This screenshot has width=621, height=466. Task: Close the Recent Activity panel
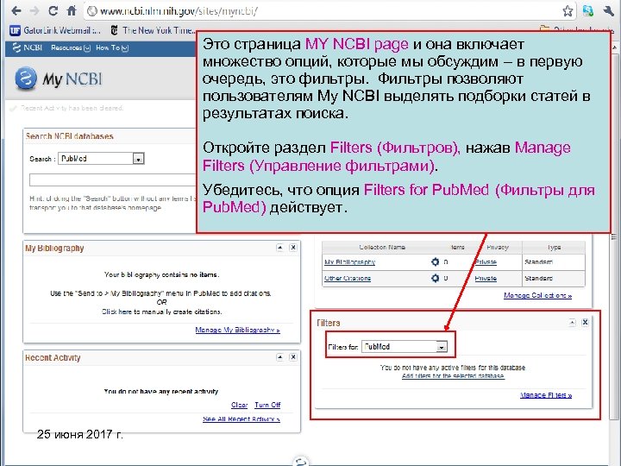click(293, 357)
